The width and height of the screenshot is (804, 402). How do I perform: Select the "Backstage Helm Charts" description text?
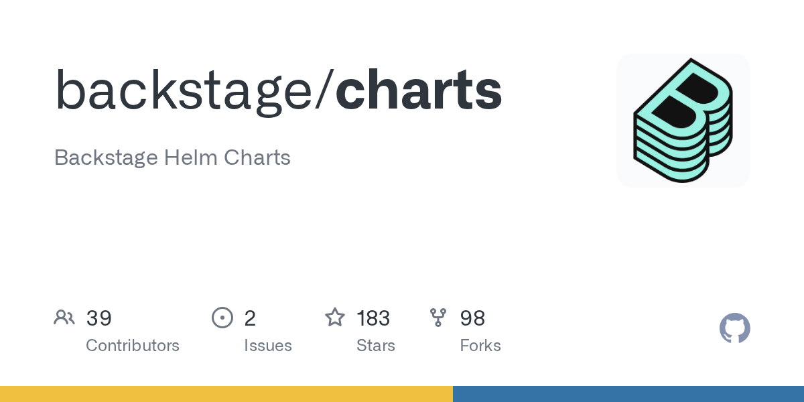coord(172,157)
